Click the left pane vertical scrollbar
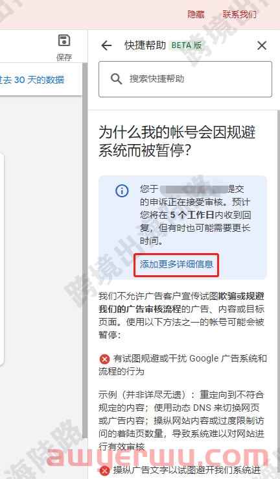The image size is (280, 479). [x=85, y=251]
